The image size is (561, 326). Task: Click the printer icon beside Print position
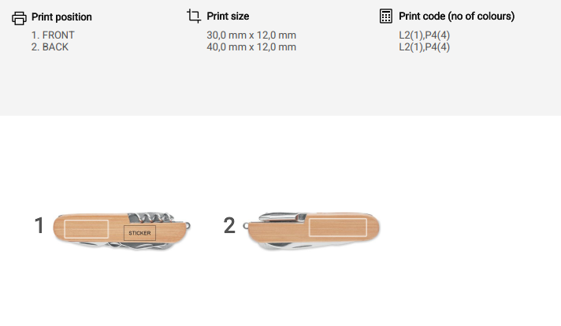20,17
